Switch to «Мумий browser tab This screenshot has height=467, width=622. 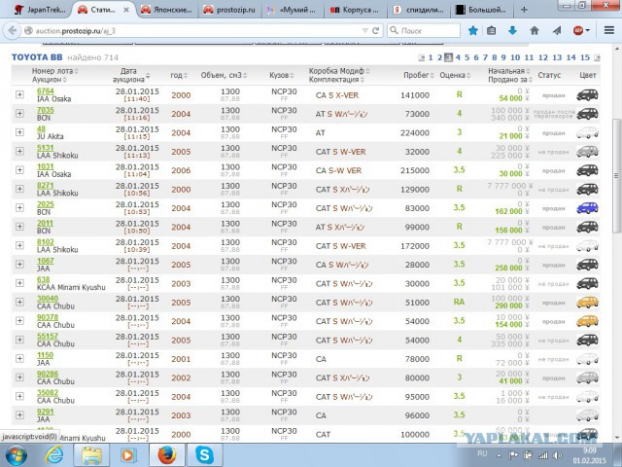[293, 10]
